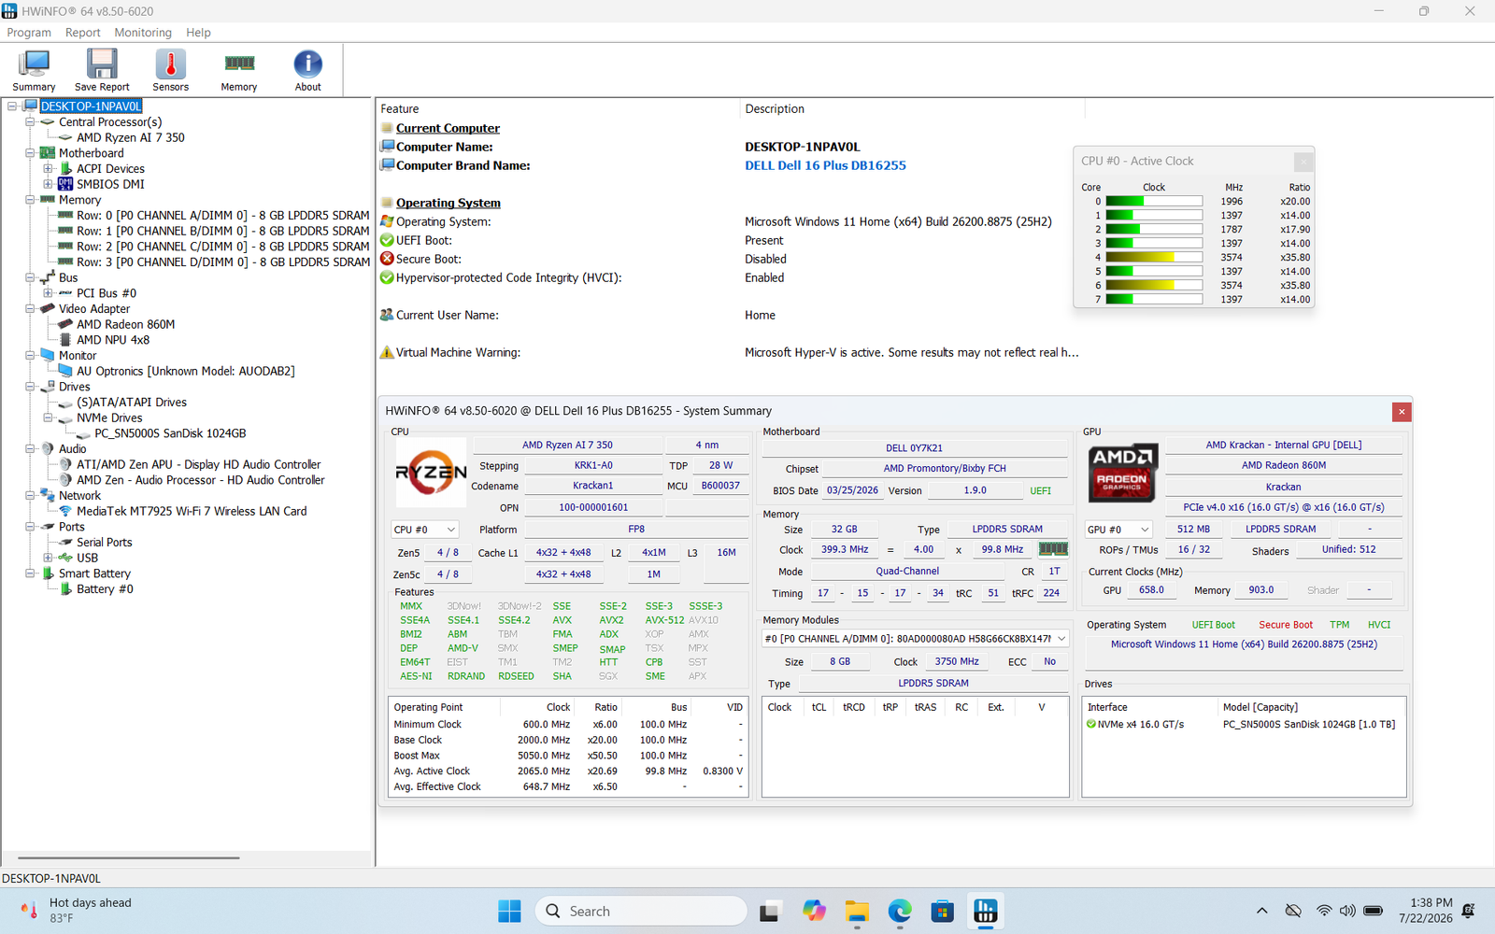
Task: Open the Program menu
Action: point(29,33)
